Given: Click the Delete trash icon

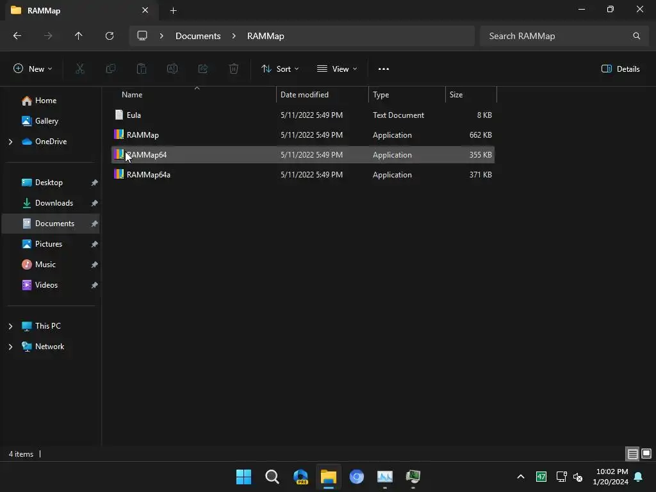Looking at the screenshot, I should 234,69.
